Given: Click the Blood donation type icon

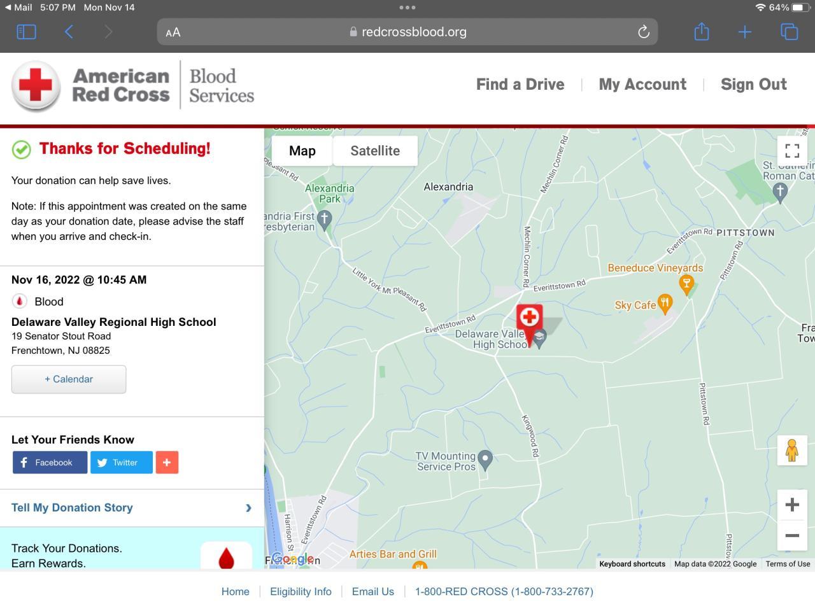Looking at the screenshot, I should (x=20, y=301).
